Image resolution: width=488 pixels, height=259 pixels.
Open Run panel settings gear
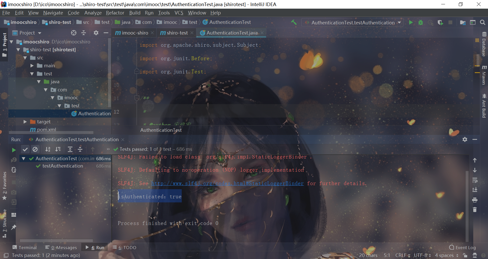[465, 139]
